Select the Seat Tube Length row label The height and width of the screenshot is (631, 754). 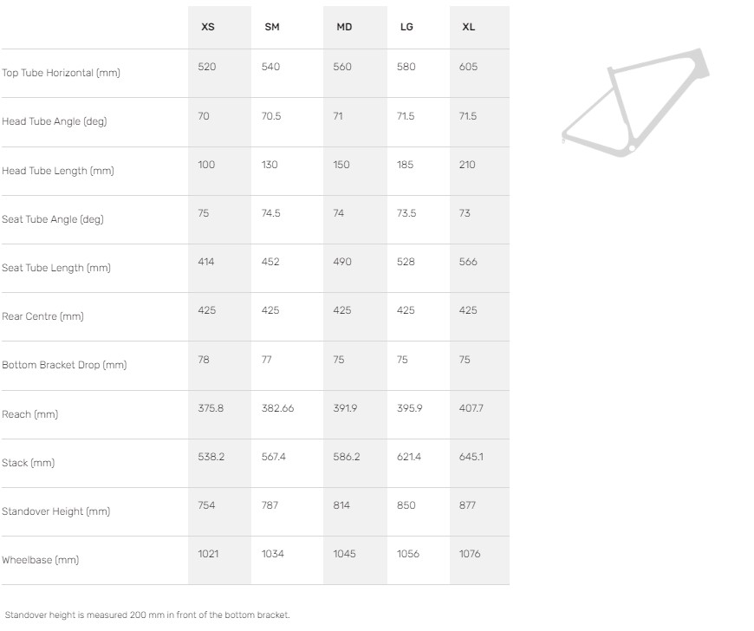pyautogui.click(x=56, y=268)
